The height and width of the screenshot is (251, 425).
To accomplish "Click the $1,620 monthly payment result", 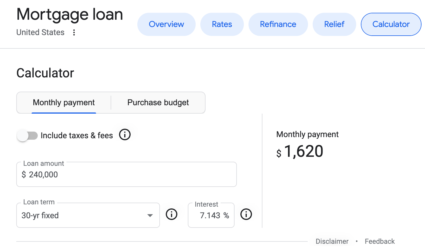I will (303, 151).
